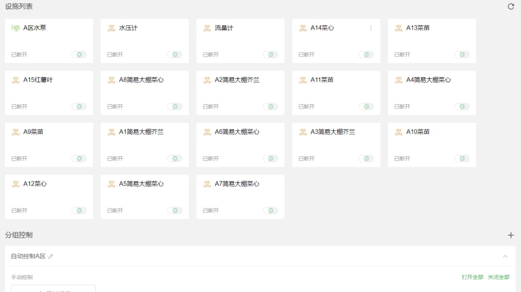
Task: Collapse the 自动控制A区 group panel
Action: (505, 256)
